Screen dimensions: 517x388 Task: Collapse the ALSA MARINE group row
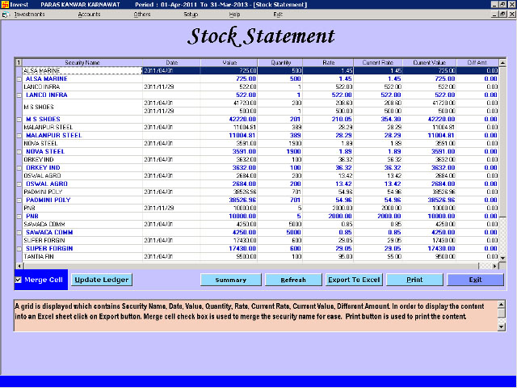[x=19, y=78]
